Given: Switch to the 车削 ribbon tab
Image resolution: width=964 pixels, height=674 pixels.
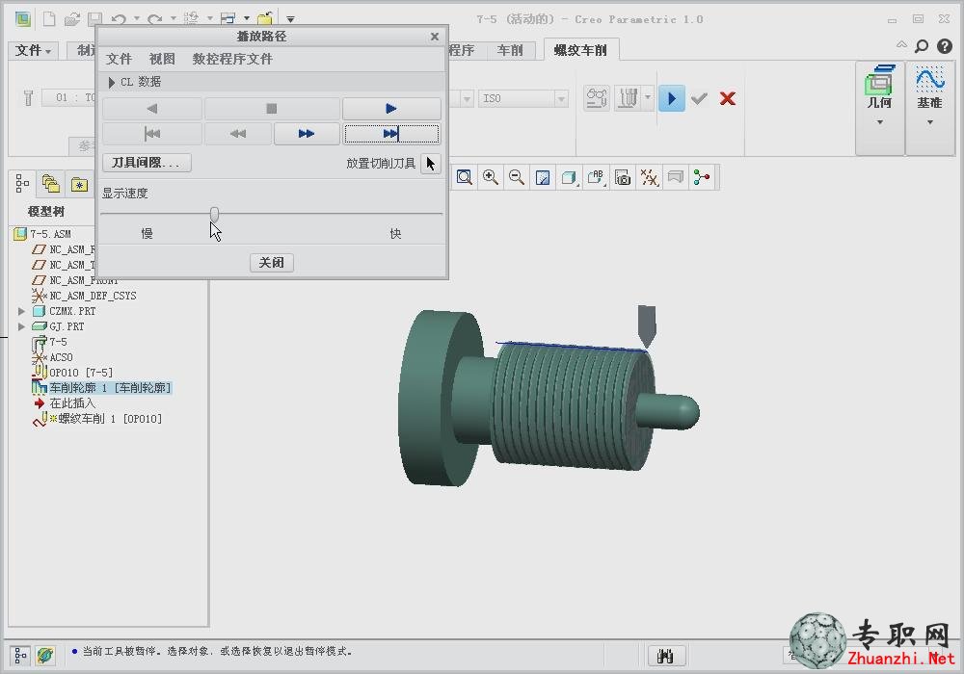Looking at the screenshot, I should (x=510, y=50).
